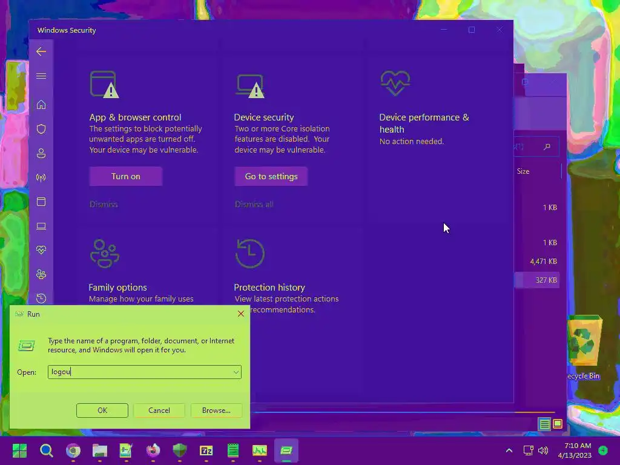This screenshot has width=620, height=465.
Task: Open the Windows Start menu
Action: click(x=19, y=450)
